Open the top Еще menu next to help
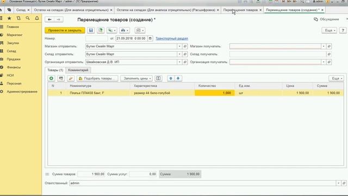The height and width of the screenshot is (196, 348). (x=330, y=30)
